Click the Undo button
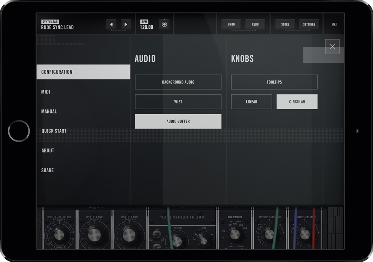The width and height of the screenshot is (373, 262). coord(231,25)
